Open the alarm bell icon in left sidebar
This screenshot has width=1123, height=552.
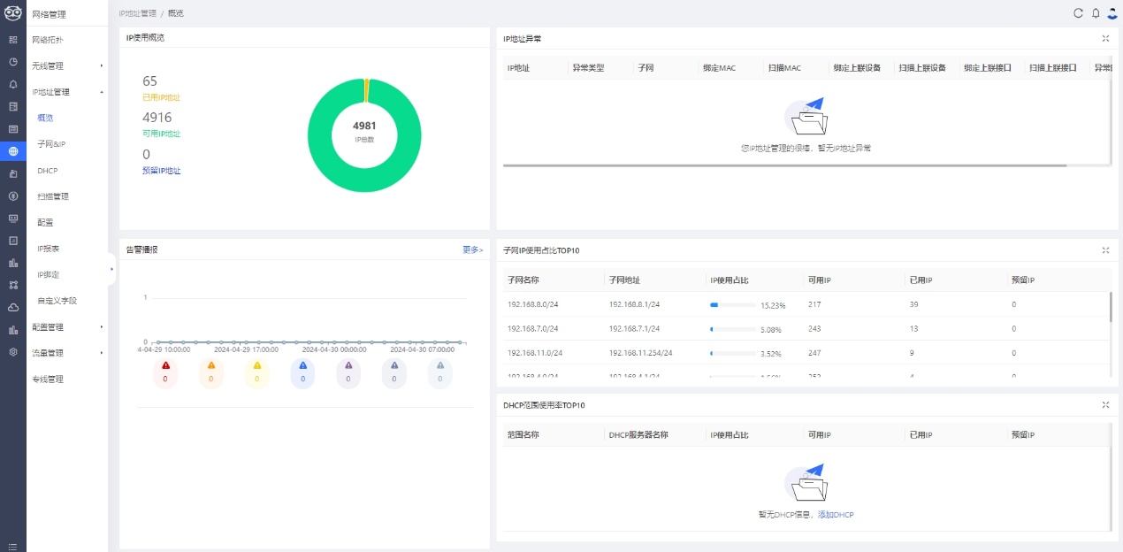coord(13,84)
